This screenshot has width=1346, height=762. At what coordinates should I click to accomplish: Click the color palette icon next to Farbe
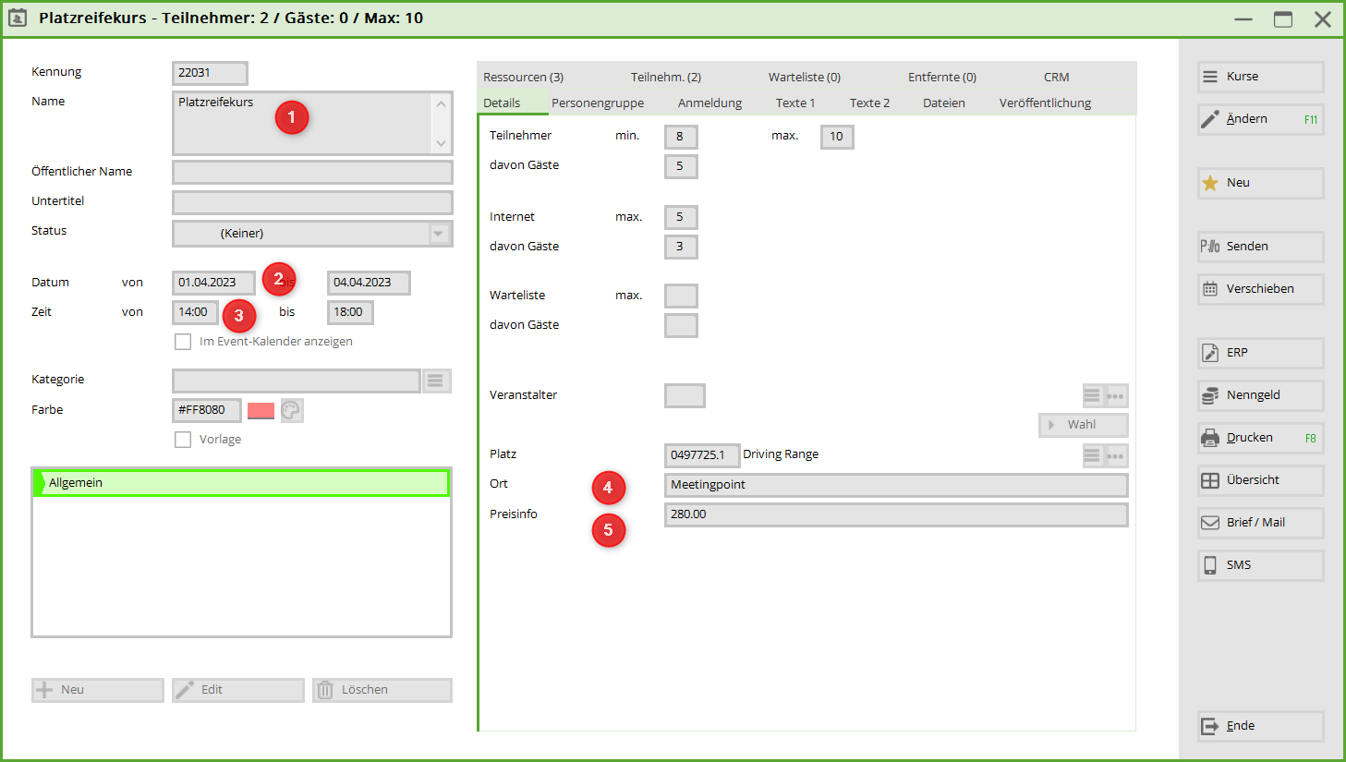tap(291, 410)
